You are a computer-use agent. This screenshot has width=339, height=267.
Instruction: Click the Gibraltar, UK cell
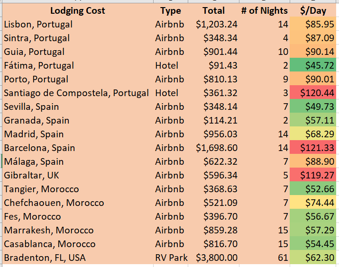(32, 175)
